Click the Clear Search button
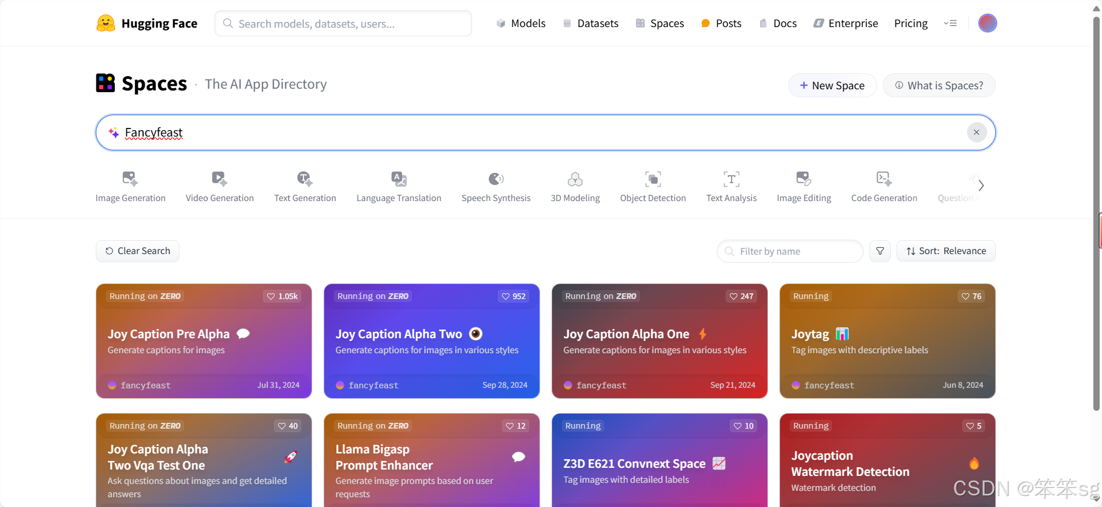 (137, 251)
